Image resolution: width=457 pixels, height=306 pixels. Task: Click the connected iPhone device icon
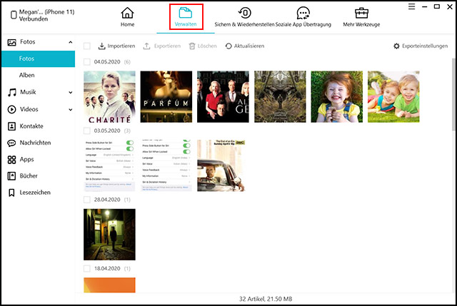pyautogui.click(x=14, y=15)
